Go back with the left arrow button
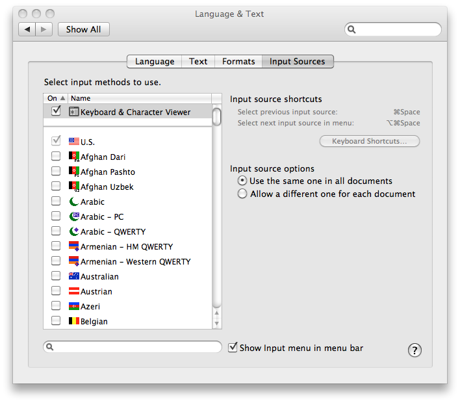This screenshot has width=460, height=403. 27,29
